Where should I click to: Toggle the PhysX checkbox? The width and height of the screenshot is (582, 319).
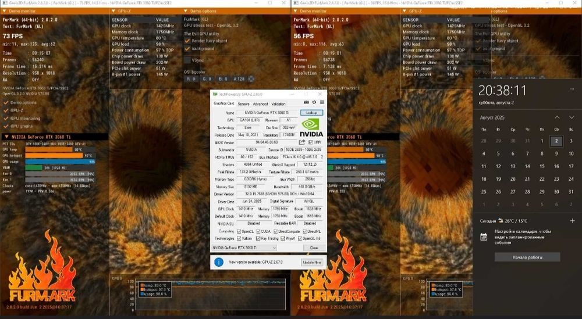(283, 238)
